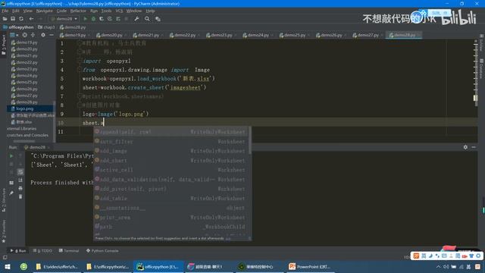Viewport: 485px width, 273px height.
Task: Click Print icon in Run panel
Action: (20, 188)
